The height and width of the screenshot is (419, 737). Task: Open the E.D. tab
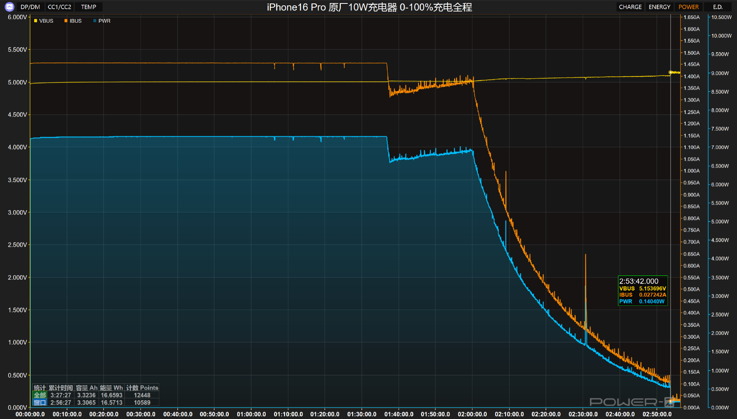tap(718, 7)
